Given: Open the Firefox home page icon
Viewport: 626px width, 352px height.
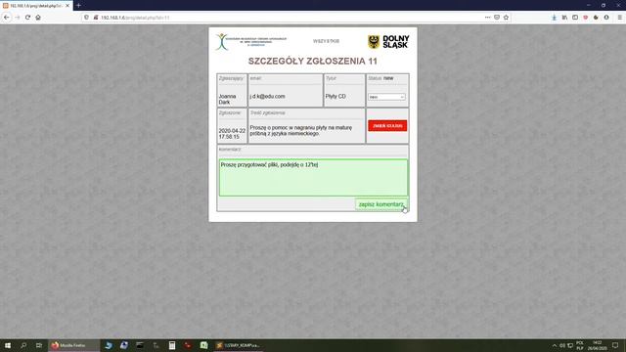Looking at the screenshot, I should (38, 18).
